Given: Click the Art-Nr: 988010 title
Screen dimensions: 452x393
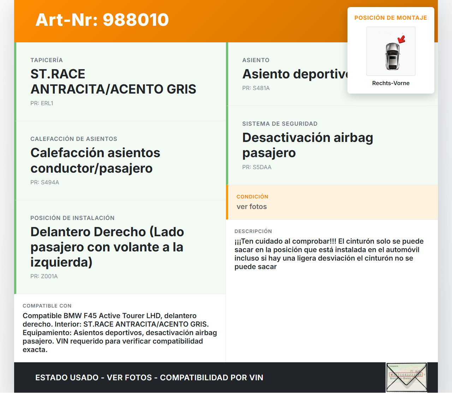Looking at the screenshot, I should [102, 20].
